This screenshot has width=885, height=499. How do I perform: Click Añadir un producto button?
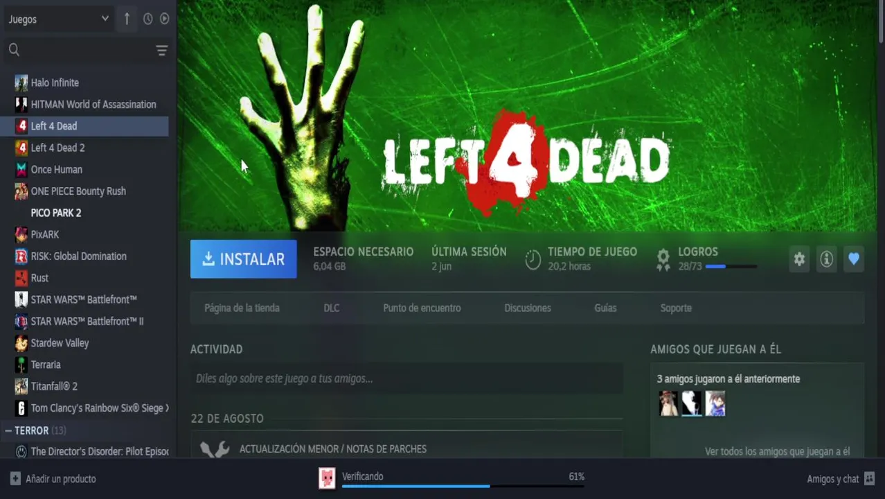point(53,479)
